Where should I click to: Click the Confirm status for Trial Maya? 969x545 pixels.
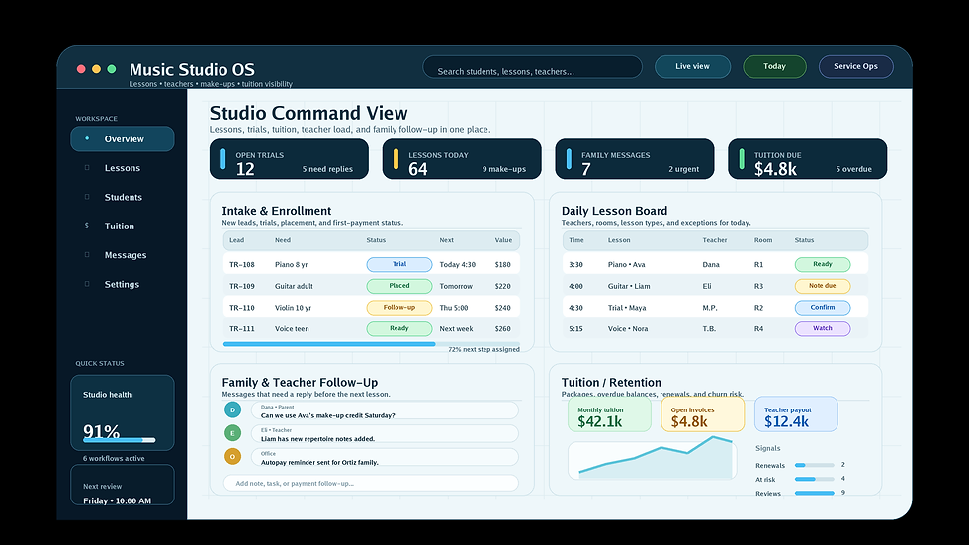click(822, 307)
